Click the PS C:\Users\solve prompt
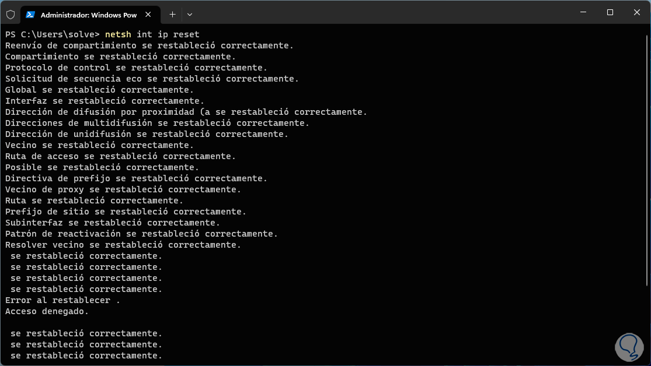This screenshot has width=651, height=366. [53, 34]
